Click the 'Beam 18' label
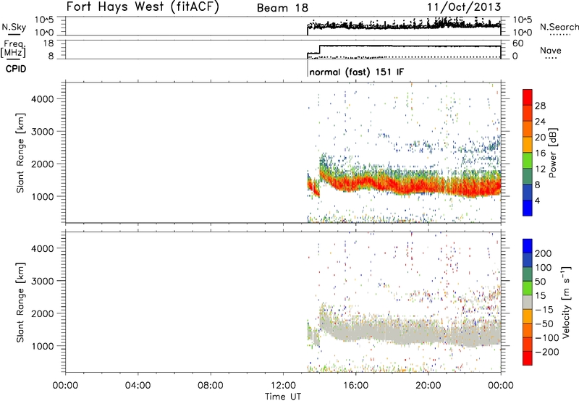The image size is (579, 401). (x=282, y=8)
